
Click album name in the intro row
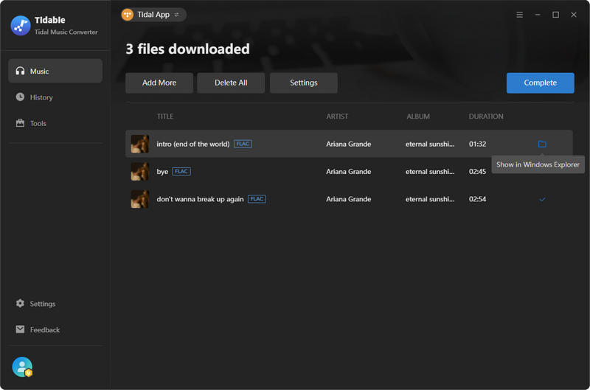pos(430,144)
